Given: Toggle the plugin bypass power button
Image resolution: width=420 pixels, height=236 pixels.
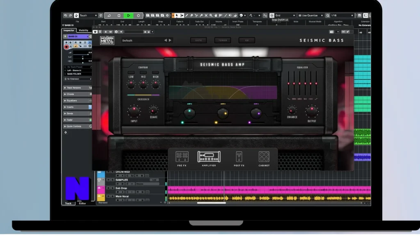Looking at the screenshot, I should [x=95, y=32].
